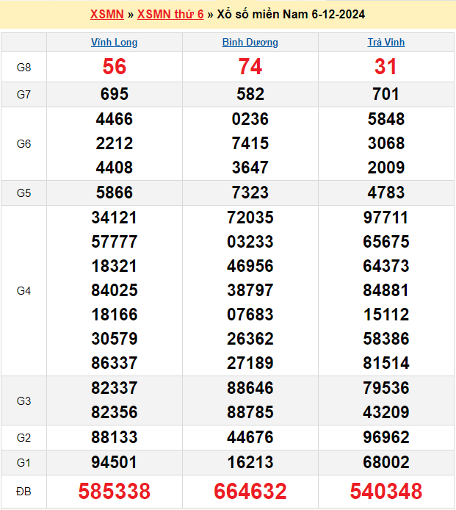Click the G8 row label
456x510 pixels.
pyautogui.click(x=23, y=68)
